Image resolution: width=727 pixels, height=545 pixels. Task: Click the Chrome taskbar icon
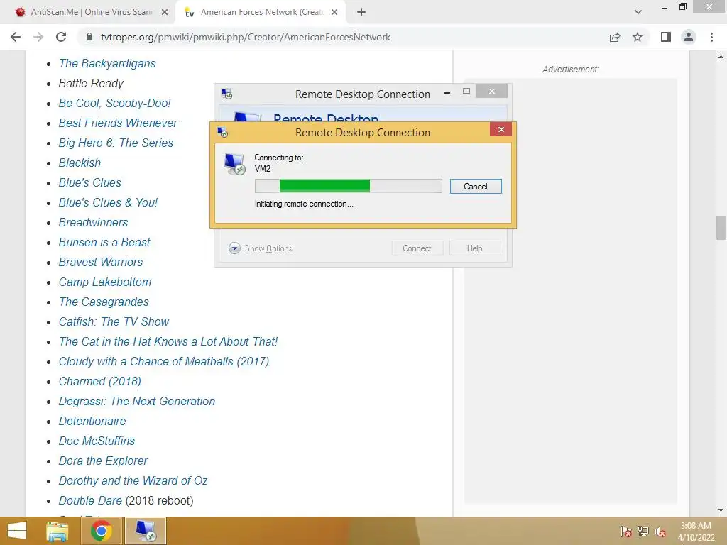pyautogui.click(x=101, y=531)
